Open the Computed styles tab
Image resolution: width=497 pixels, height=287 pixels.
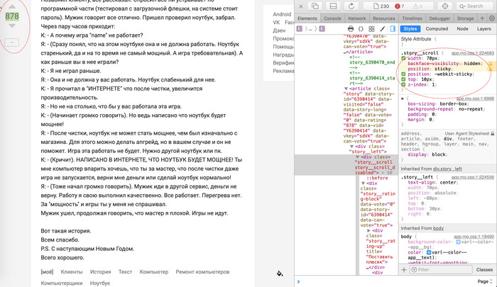point(436,29)
